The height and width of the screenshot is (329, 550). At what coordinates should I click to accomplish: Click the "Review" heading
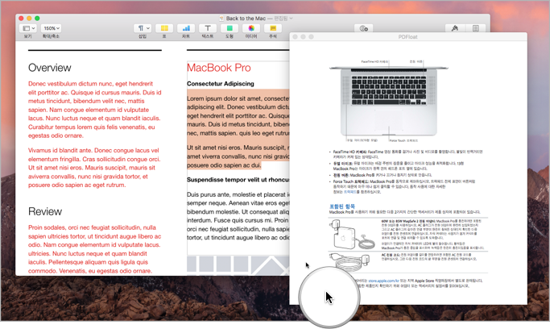(x=45, y=211)
